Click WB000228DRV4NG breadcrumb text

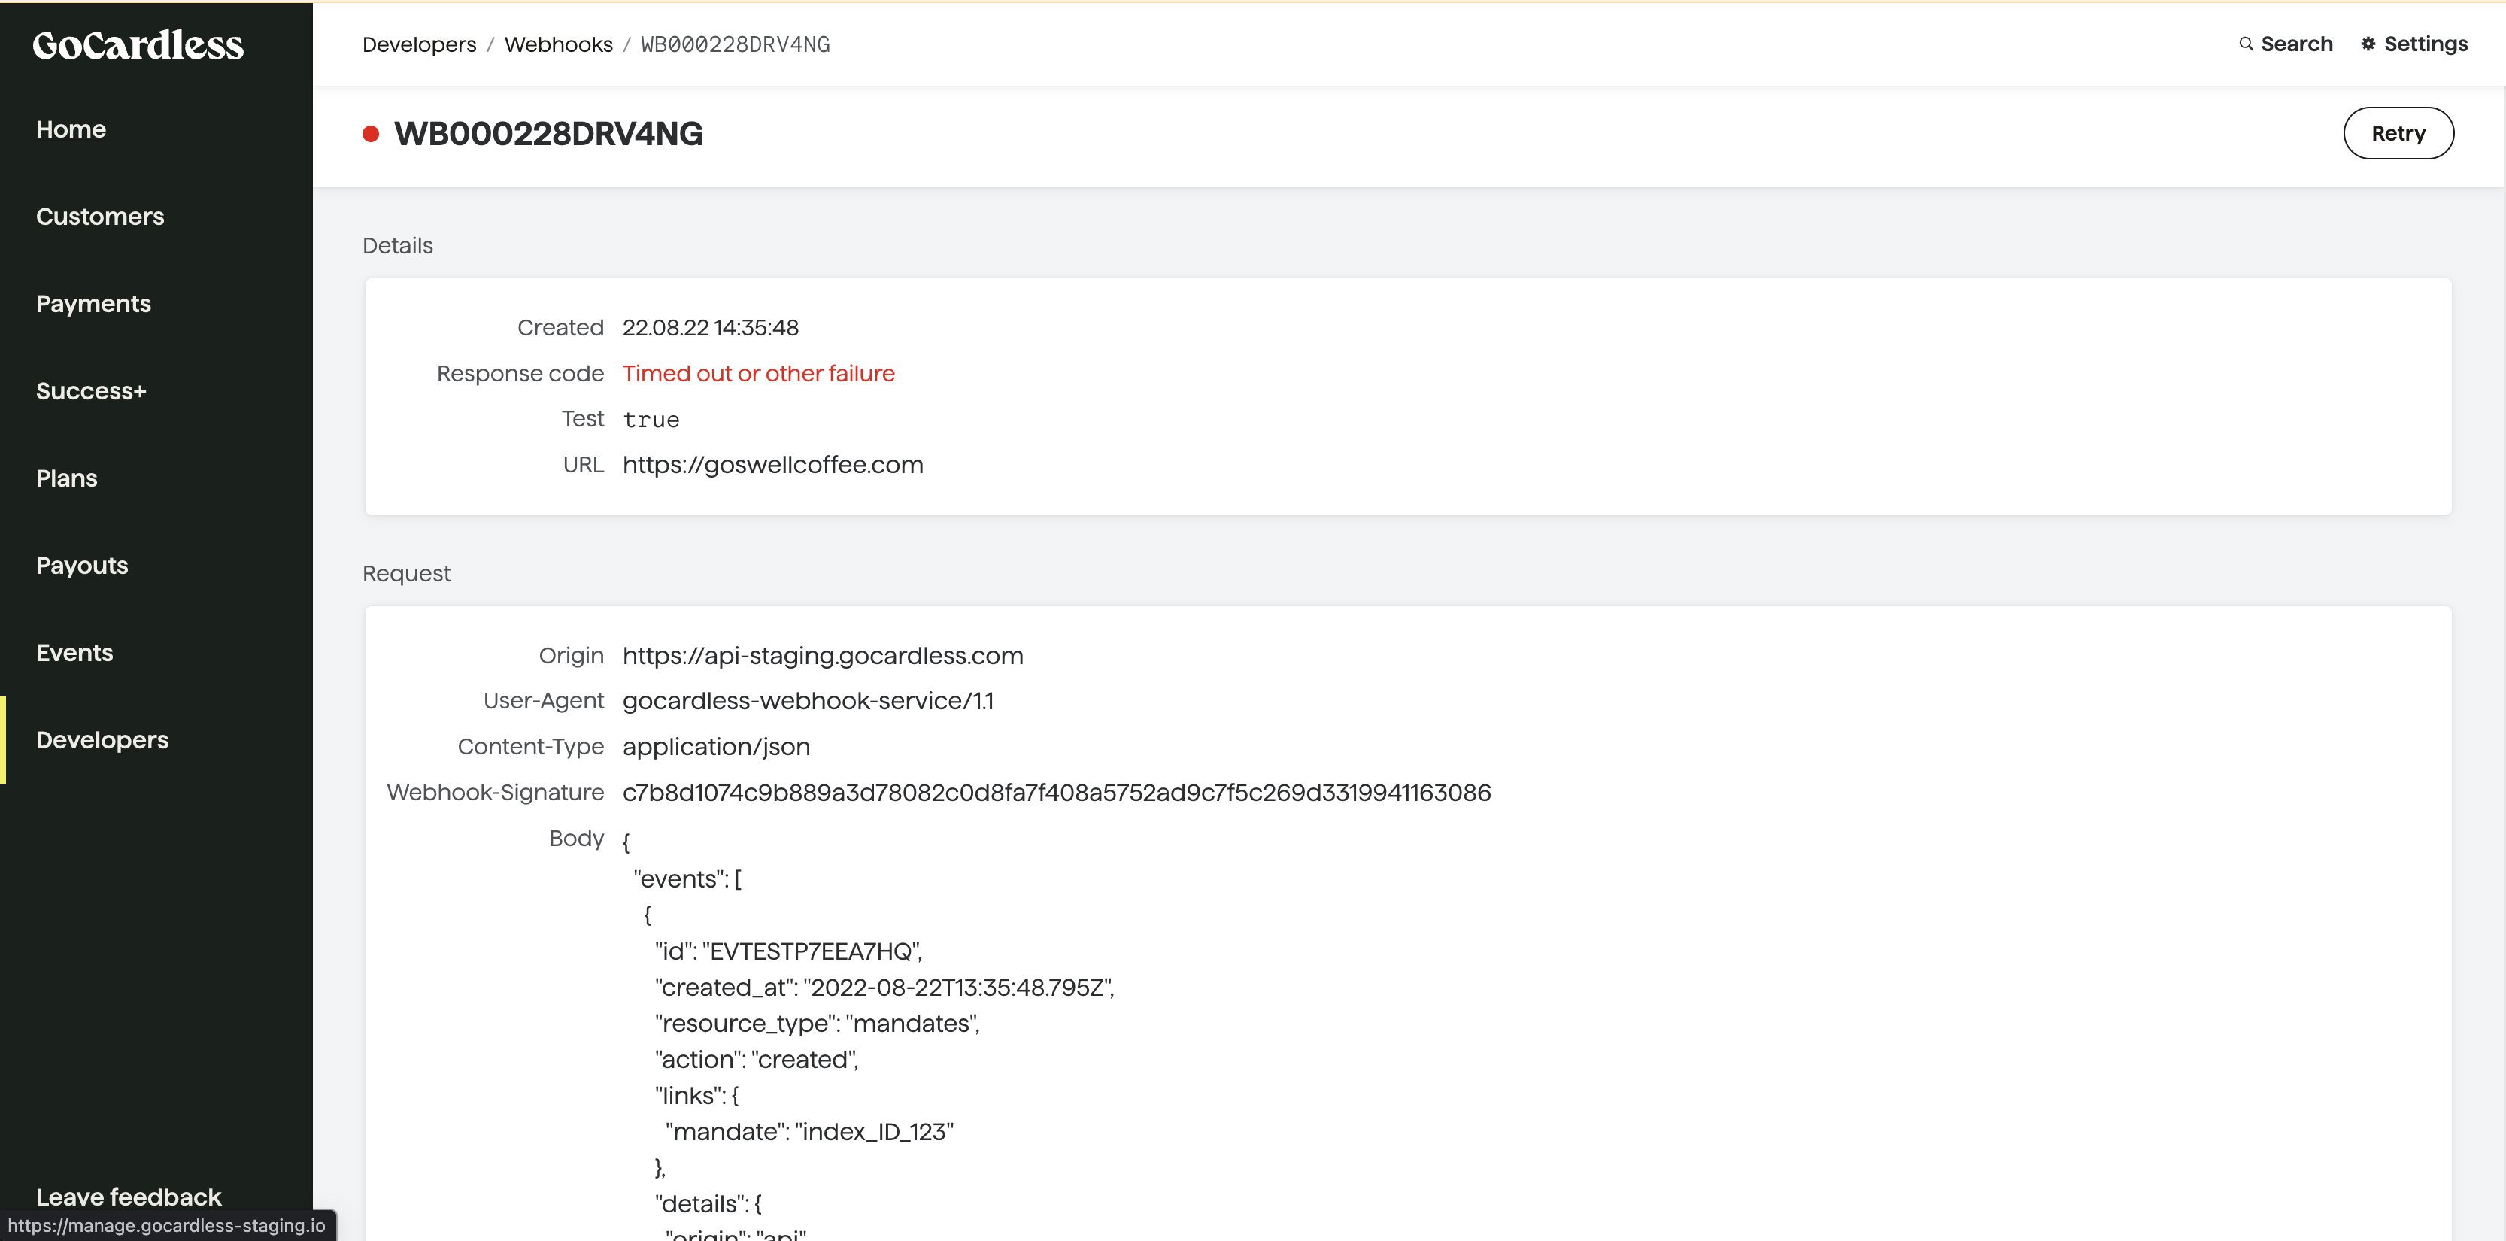(736, 44)
